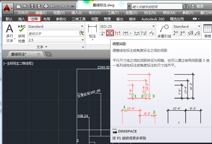This screenshot has width=212, height=144.
Task: Open the 编辑(E) menu
Action: [41, 13]
